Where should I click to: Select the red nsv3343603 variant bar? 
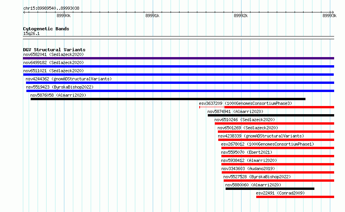(278, 172)
